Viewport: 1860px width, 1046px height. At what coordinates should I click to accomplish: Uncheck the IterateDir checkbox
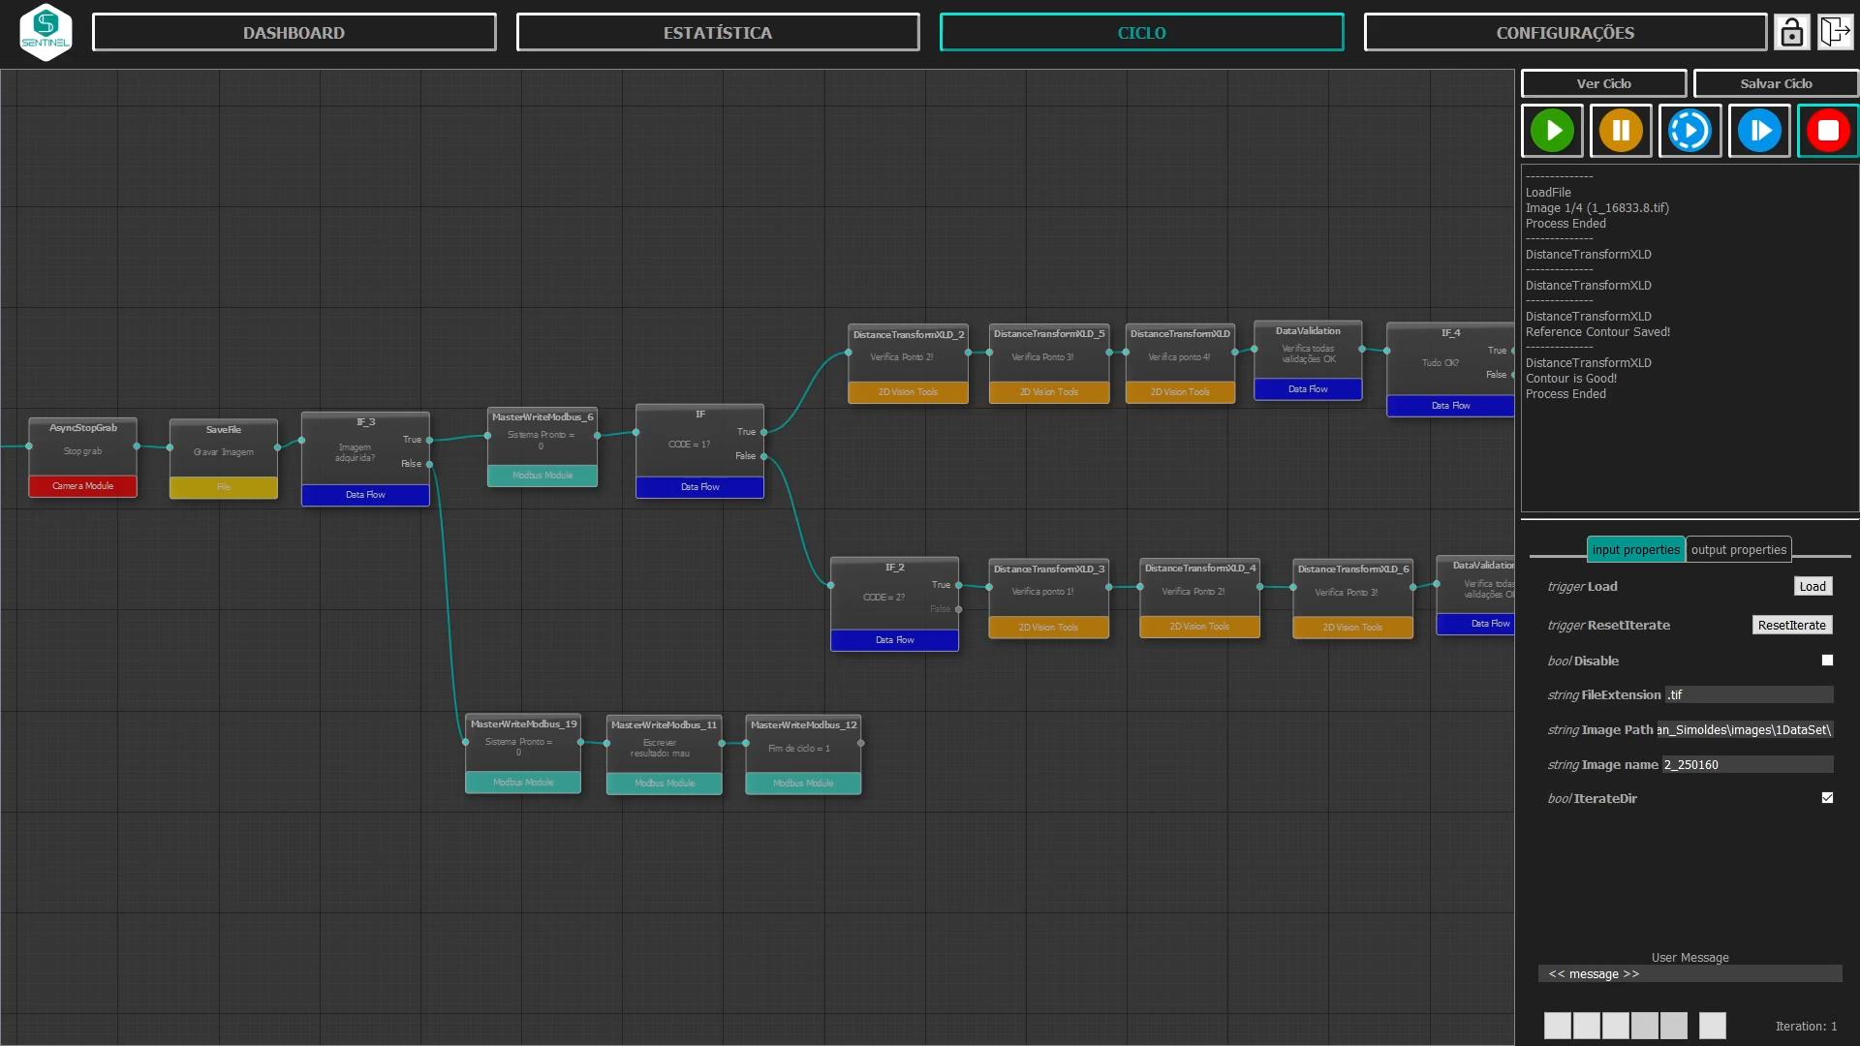pyautogui.click(x=1827, y=798)
